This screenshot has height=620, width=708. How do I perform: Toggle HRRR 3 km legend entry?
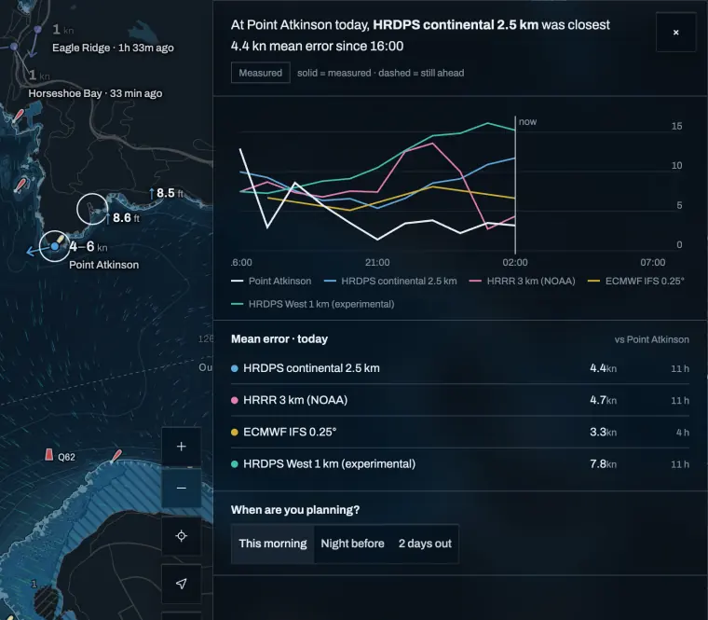click(522, 281)
